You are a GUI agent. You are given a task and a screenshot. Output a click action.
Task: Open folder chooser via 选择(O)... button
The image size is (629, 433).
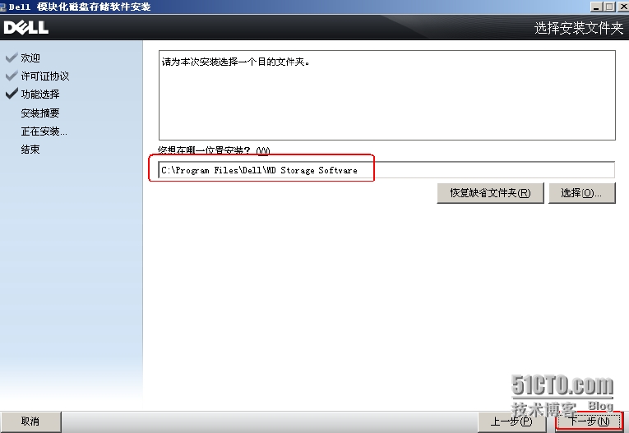(x=581, y=193)
